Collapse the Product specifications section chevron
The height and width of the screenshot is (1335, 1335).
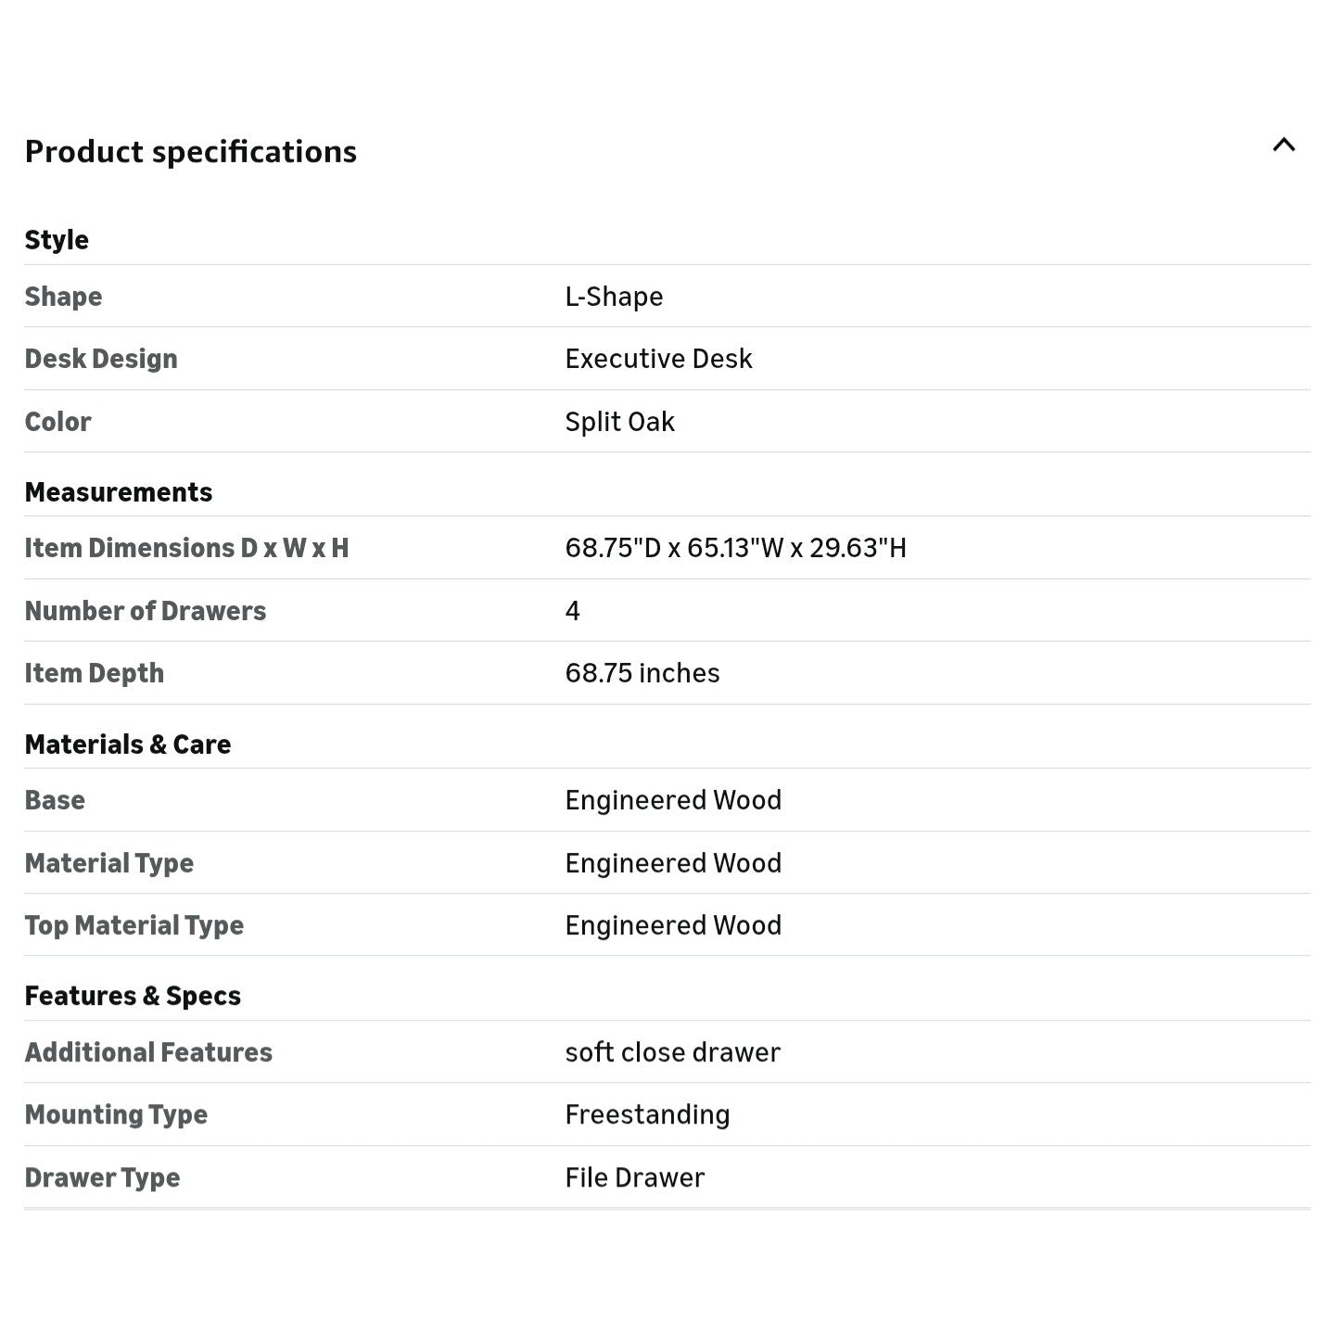coord(1283,145)
